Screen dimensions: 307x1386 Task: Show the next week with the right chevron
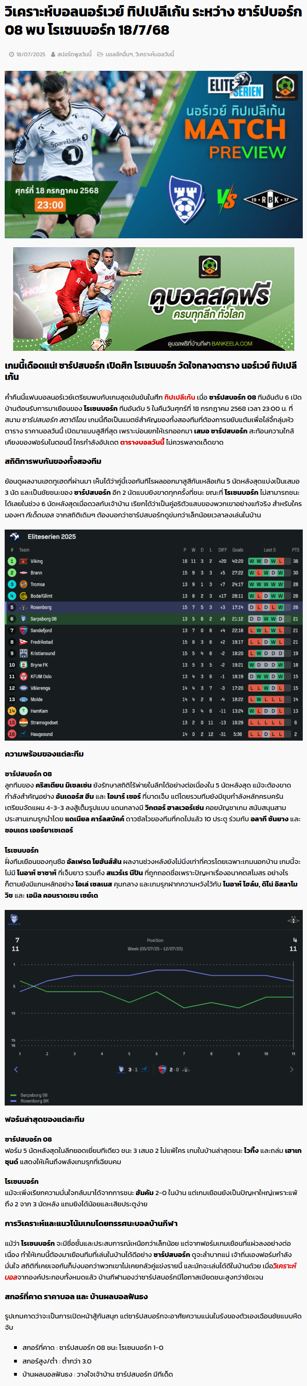coord(292,1069)
